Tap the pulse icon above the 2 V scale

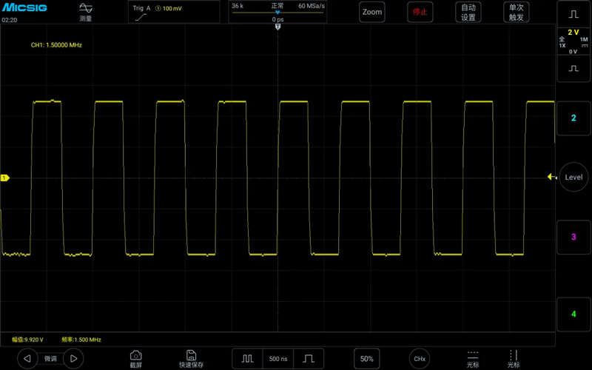573,14
